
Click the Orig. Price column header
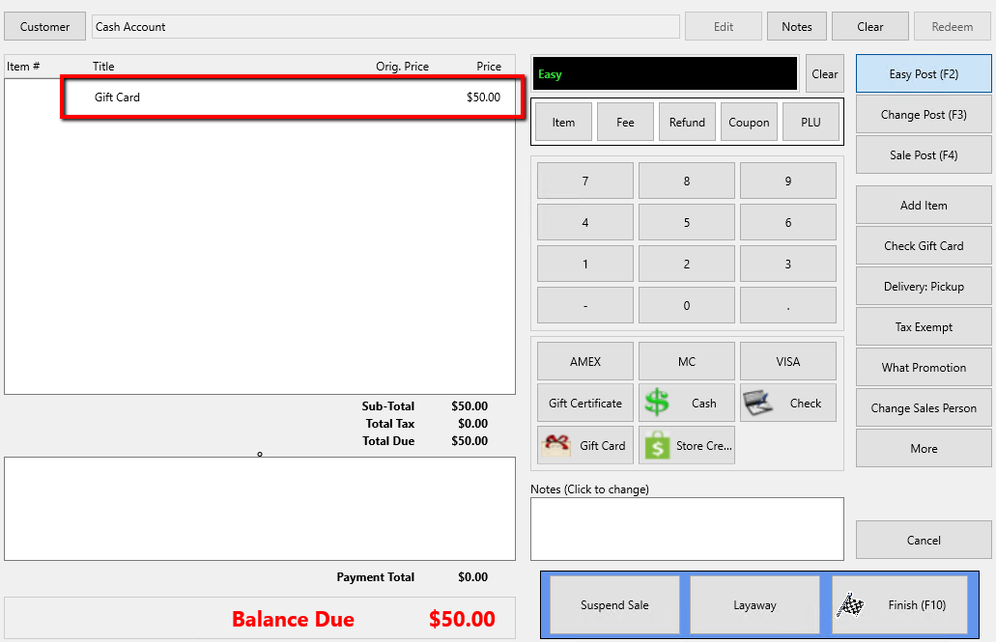(402, 66)
